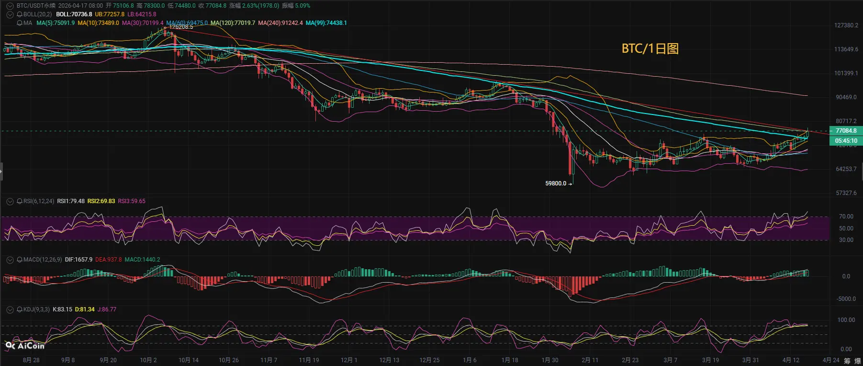Screen dimensions: 863x366
Task: Click the 涨幅 2.63%(1978.0) change value
Action: coord(254,6)
